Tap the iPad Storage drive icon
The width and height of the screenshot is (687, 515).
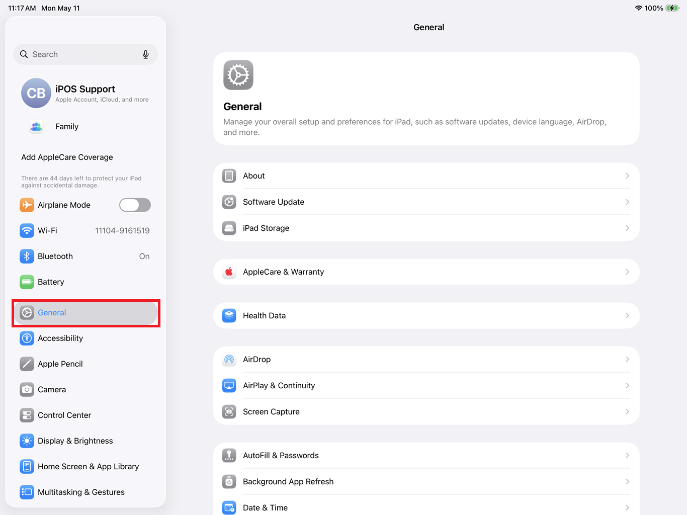(229, 228)
